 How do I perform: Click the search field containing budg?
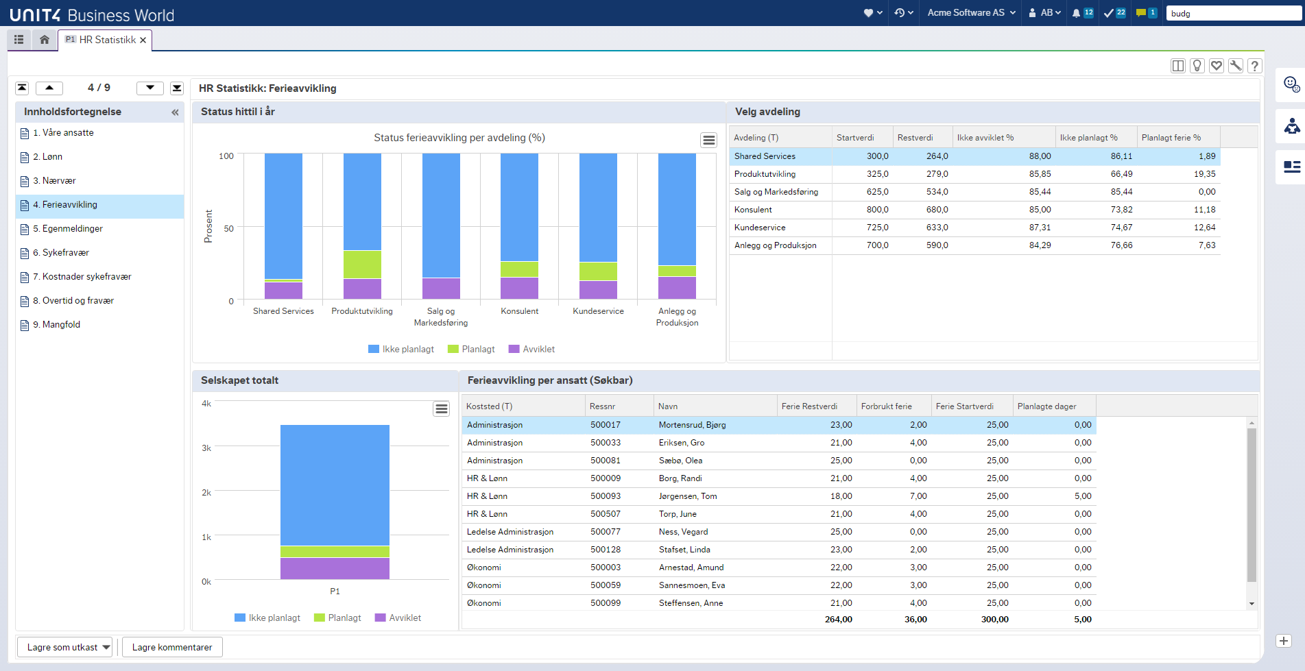tap(1234, 13)
